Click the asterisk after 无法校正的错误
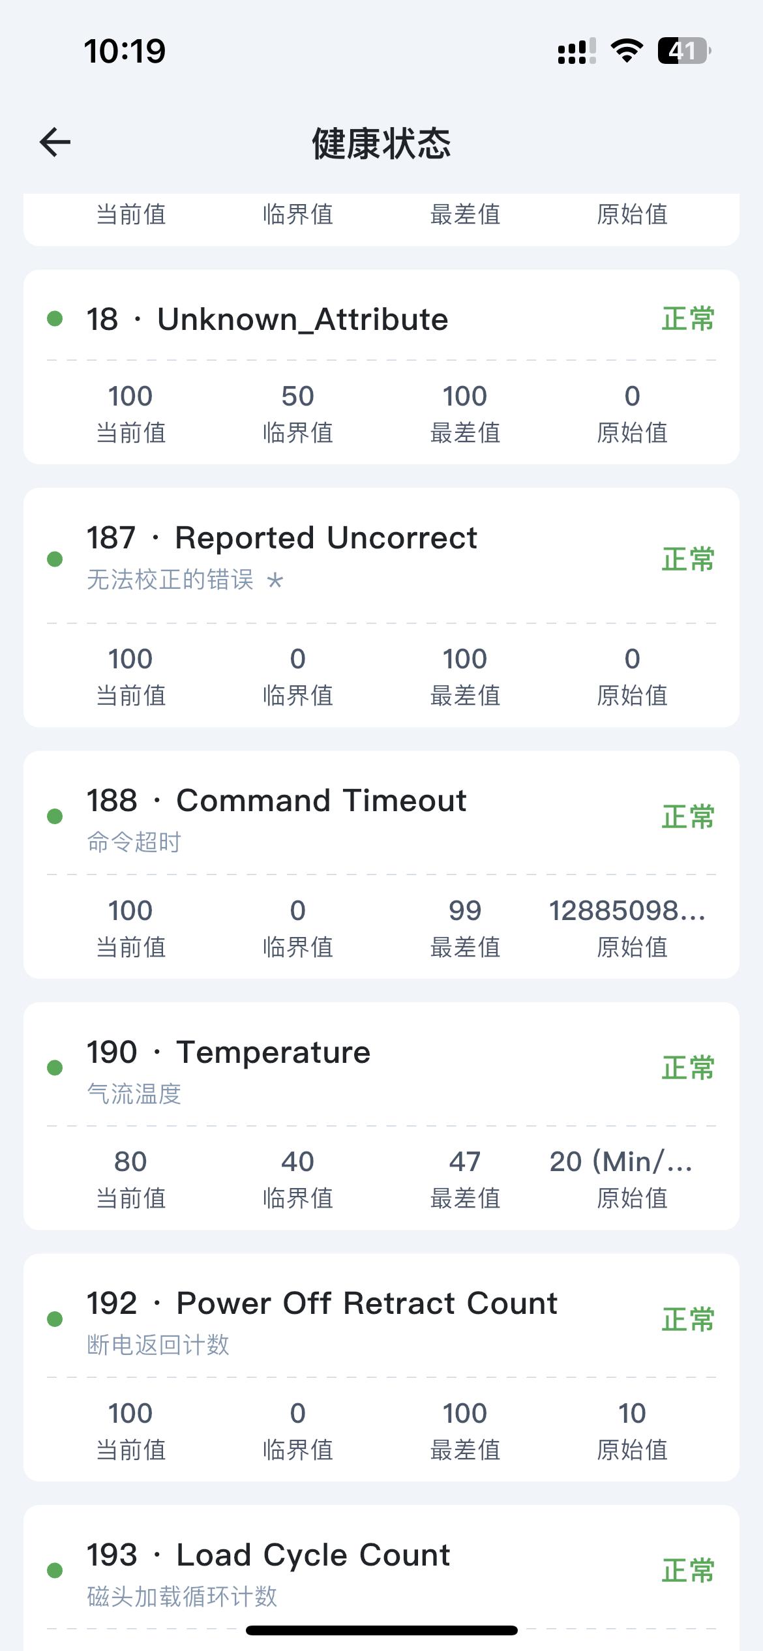This screenshot has width=763, height=1651. pos(275,580)
